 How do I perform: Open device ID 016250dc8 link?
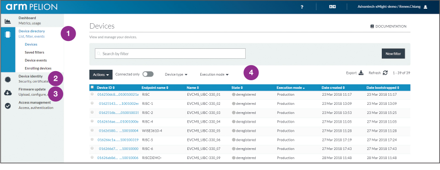pyautogui.click(x=118, y=94)
